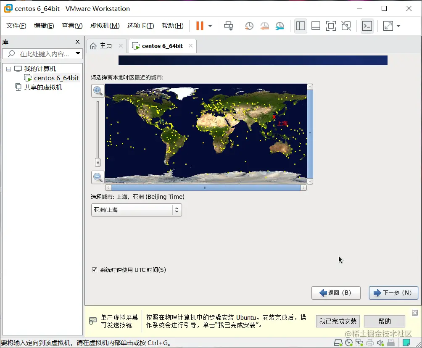Open the 查看(V) menu
The height and width of the screenshot is (348, 422).
tap(72, 26)
